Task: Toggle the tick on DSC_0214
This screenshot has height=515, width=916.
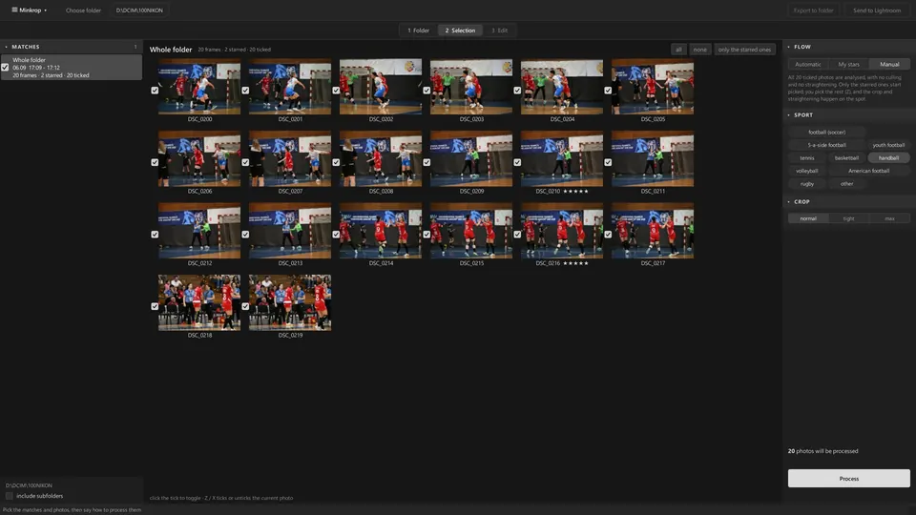Action: pos(336,235)
